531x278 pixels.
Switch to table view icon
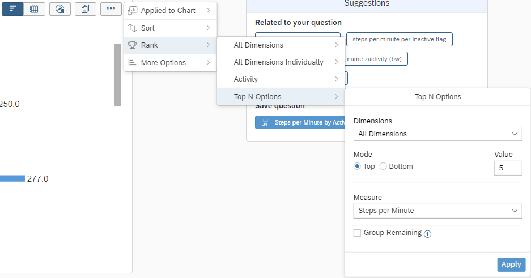34,9
